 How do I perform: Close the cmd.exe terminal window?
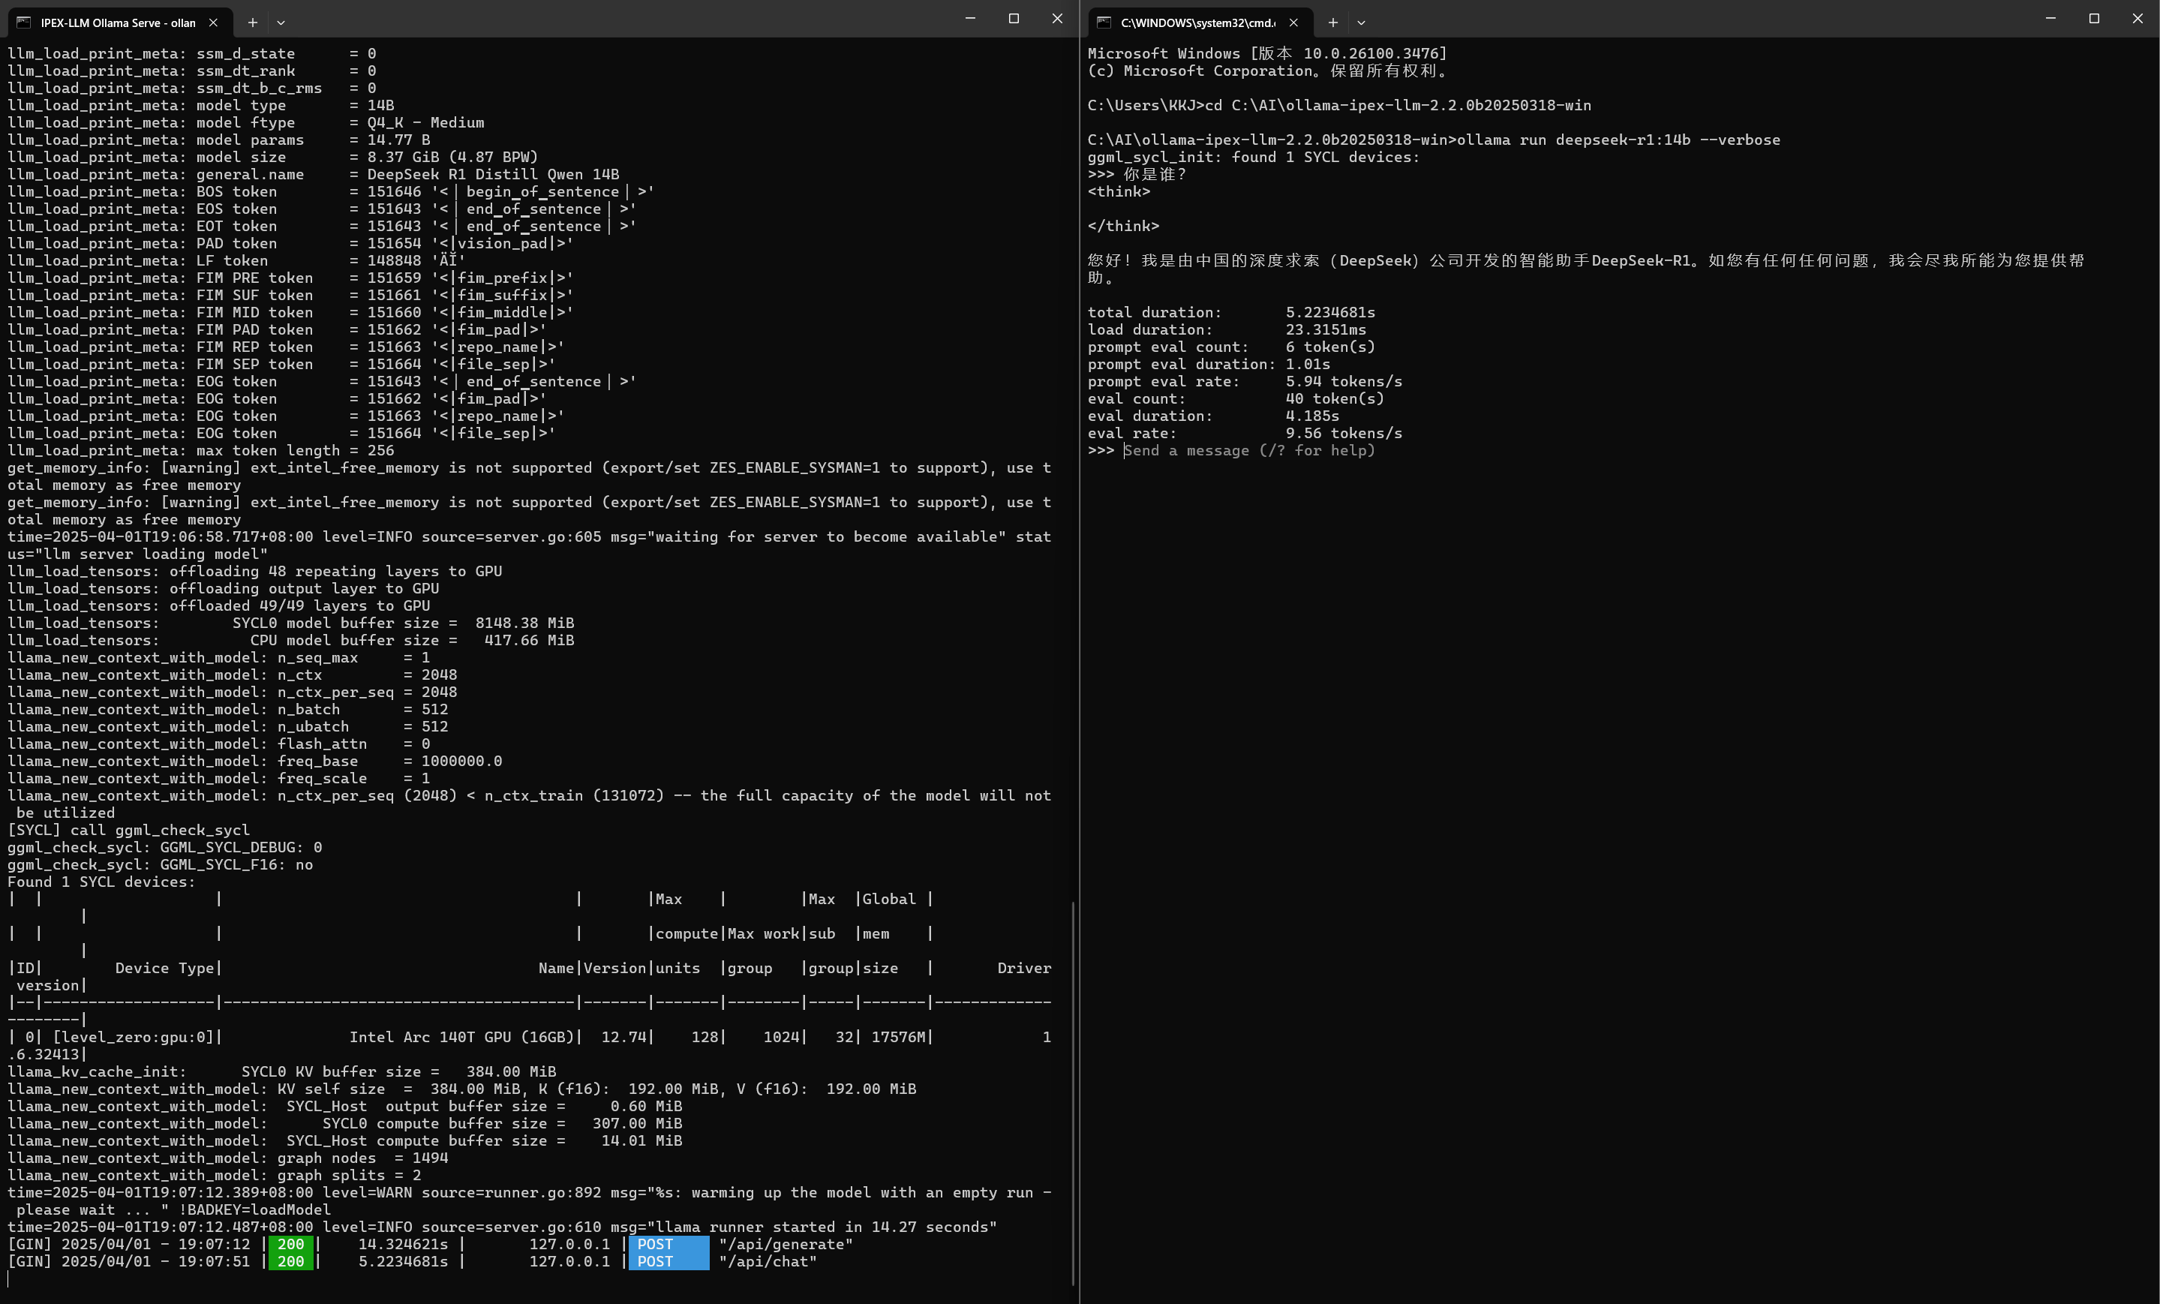click(2137, 19)
